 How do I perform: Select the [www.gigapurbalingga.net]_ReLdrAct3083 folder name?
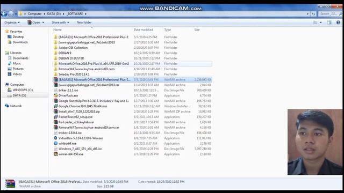tap(87, 42)
